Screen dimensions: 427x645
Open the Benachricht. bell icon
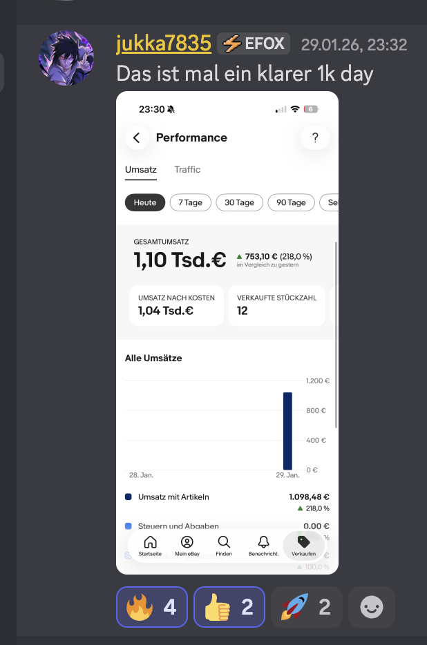[263, 543]
